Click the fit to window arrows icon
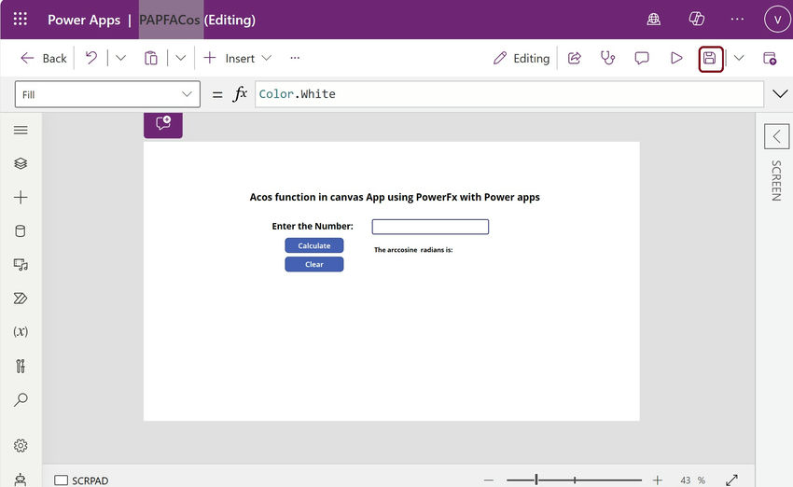 tap(731, 480)
